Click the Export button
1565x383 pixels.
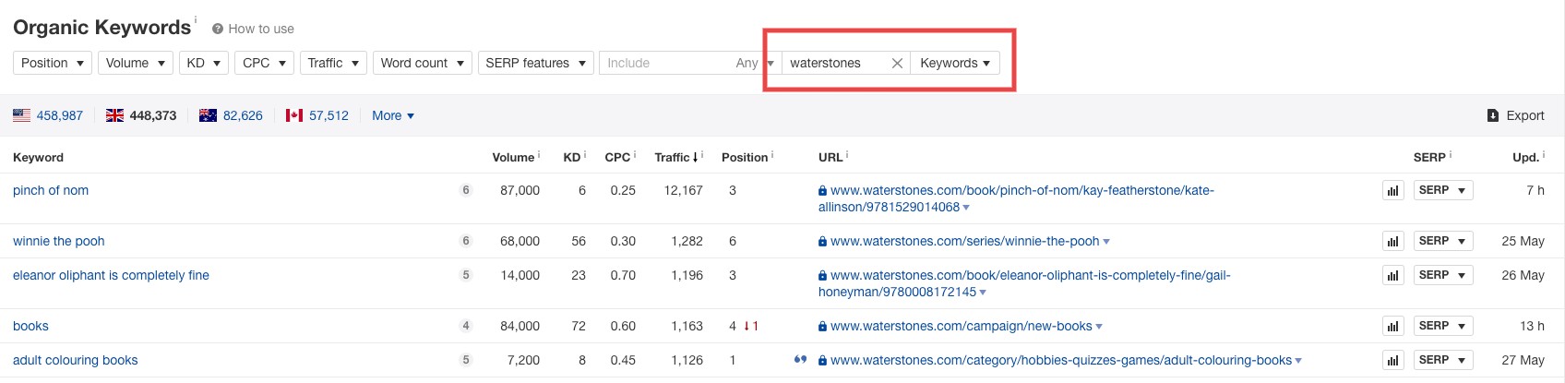tap(1515, 115)
